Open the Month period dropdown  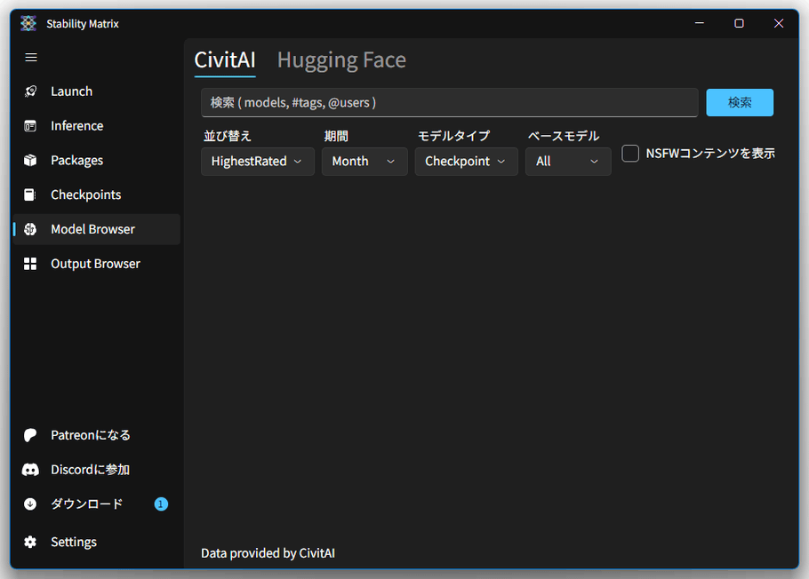click(x=364, y=162)
